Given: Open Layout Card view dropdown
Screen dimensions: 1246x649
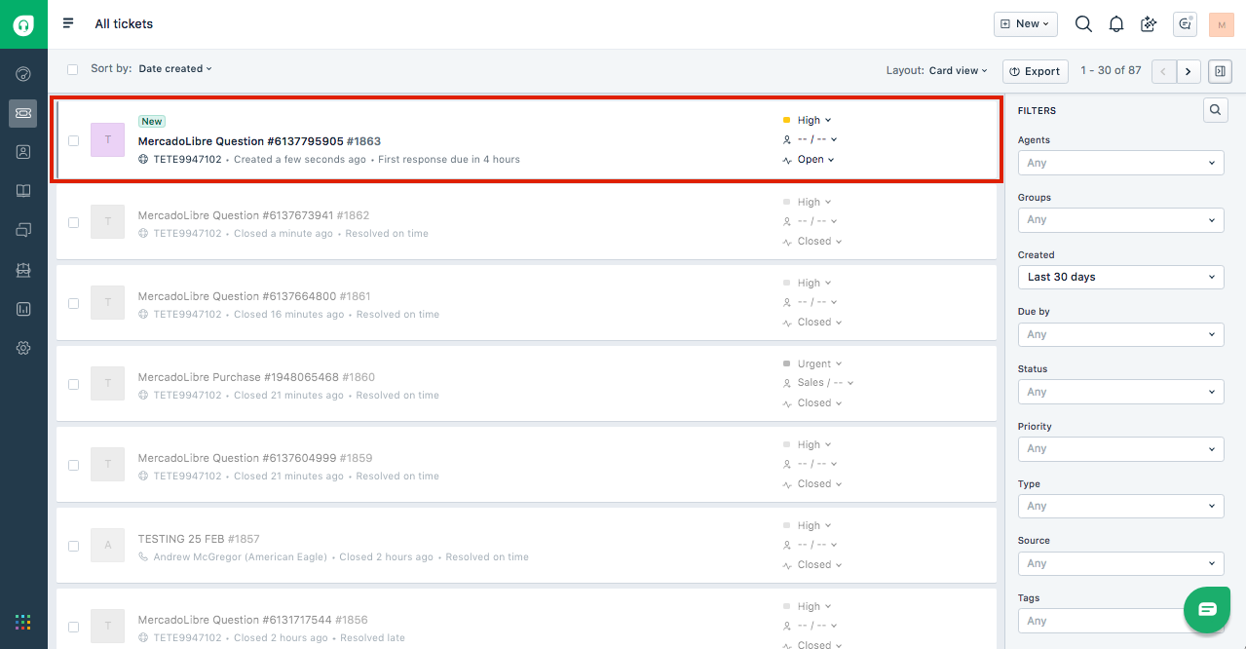Looking at the screenshot, I should [958, 71].
